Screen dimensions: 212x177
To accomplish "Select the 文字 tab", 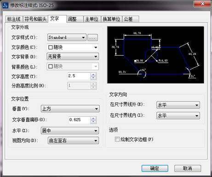I will pyautogui.click(x=57, y=19).
